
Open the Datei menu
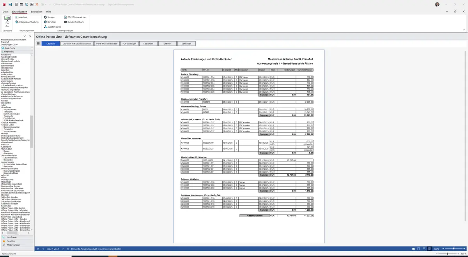(x=5, y=12)
